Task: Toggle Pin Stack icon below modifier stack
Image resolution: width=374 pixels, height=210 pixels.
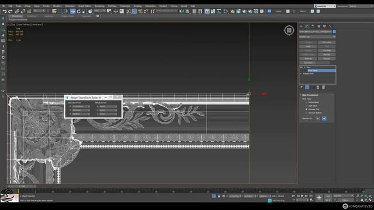Action: pos(302,87)
